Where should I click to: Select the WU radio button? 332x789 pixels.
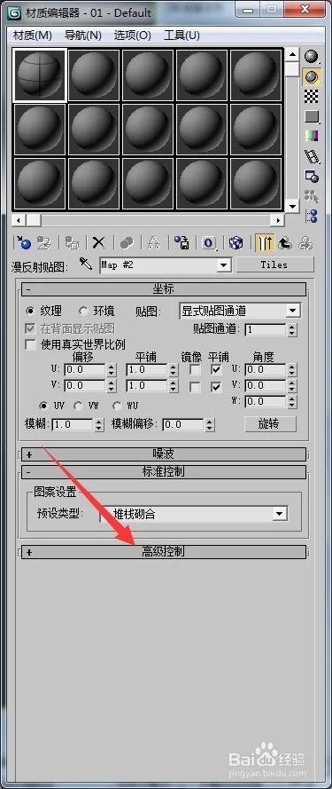(x=117, y=405)
